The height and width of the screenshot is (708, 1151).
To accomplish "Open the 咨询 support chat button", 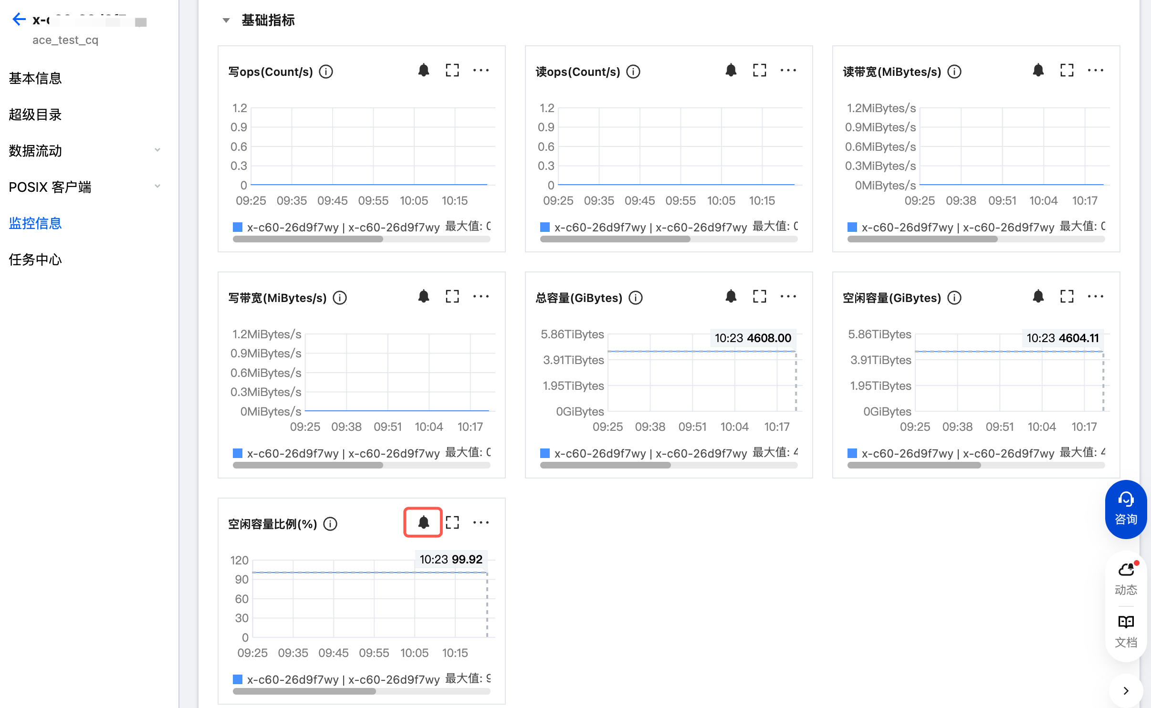I will [x=1126, y=509].
